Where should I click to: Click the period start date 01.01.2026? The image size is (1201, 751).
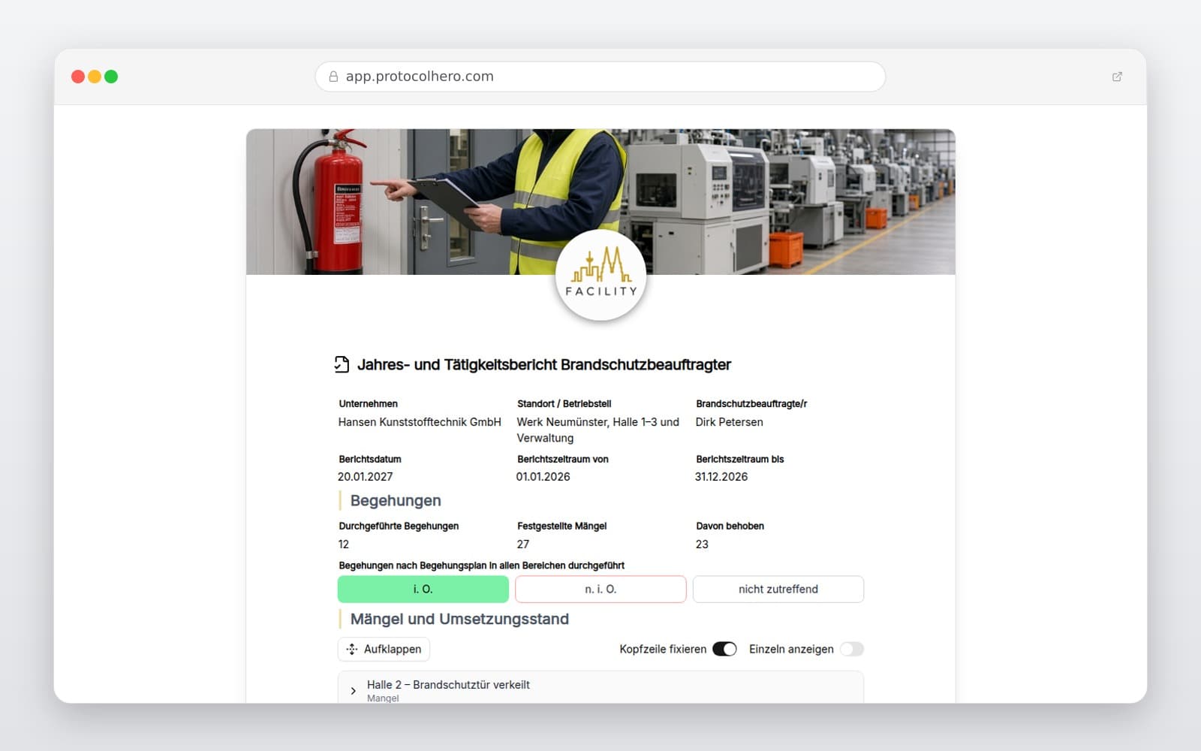543,477
